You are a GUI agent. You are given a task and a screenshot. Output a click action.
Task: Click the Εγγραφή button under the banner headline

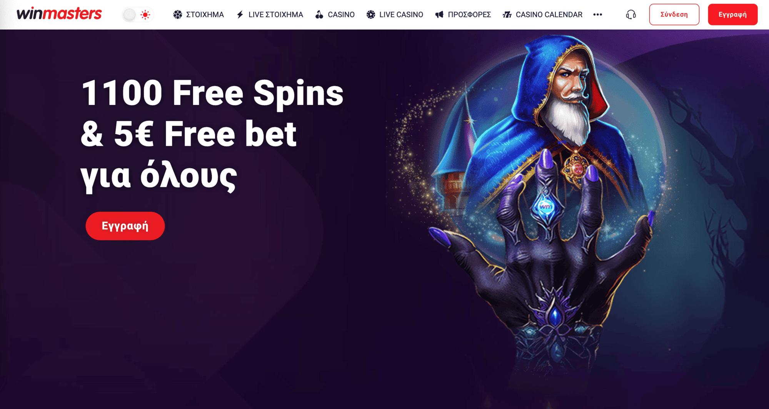point(125,226)
